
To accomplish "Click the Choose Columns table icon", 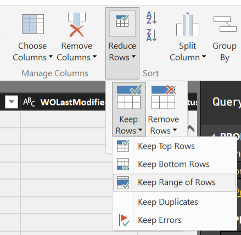I will click(33, 24).
